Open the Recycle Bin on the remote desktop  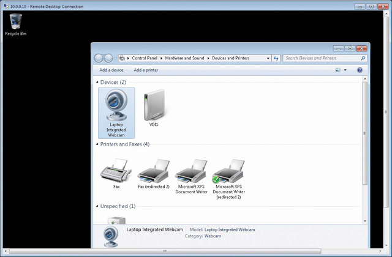click(15, 24)
